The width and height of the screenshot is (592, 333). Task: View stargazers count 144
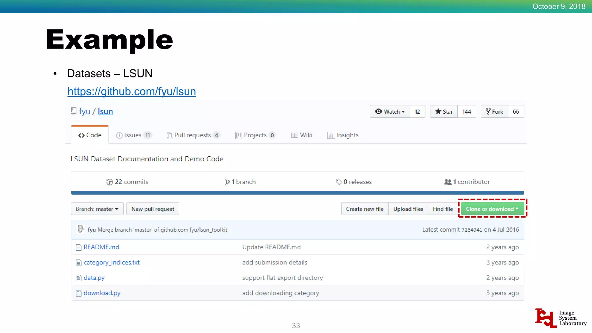[x=467, y=112]
